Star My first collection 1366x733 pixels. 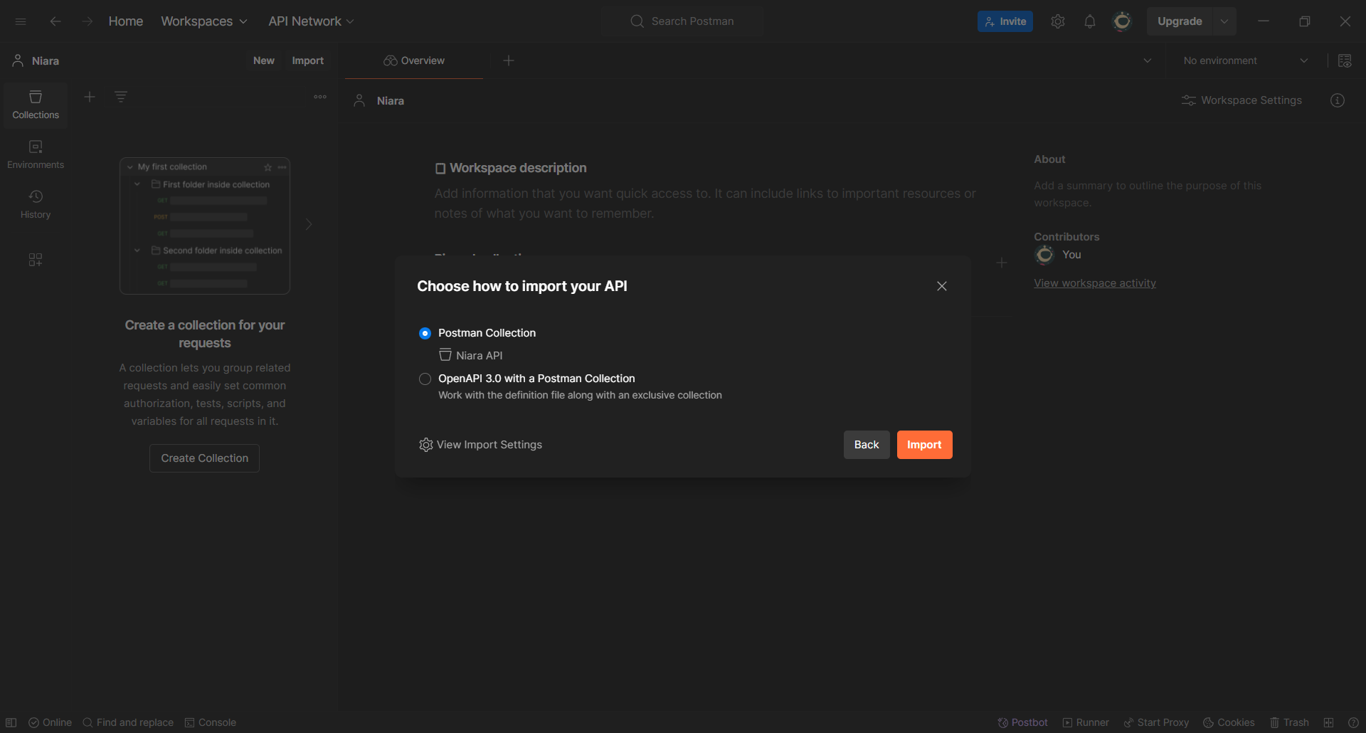pyautogui.click(x=268, y=167)
